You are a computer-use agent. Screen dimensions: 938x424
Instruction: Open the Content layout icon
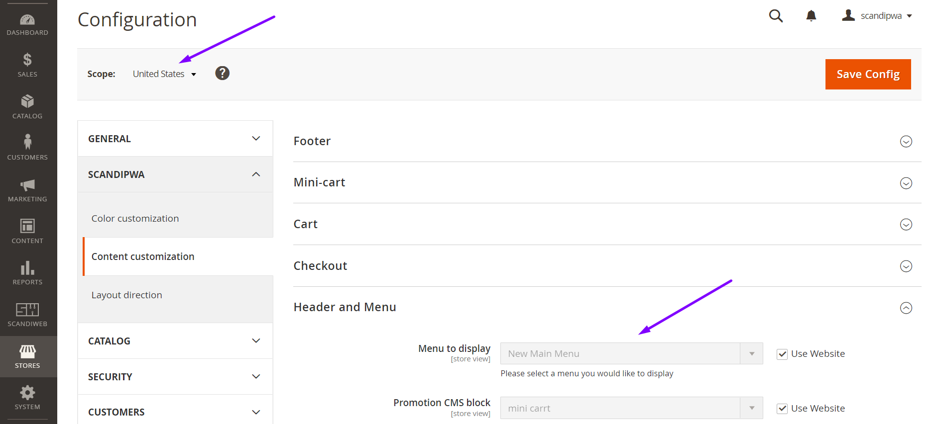27,226
